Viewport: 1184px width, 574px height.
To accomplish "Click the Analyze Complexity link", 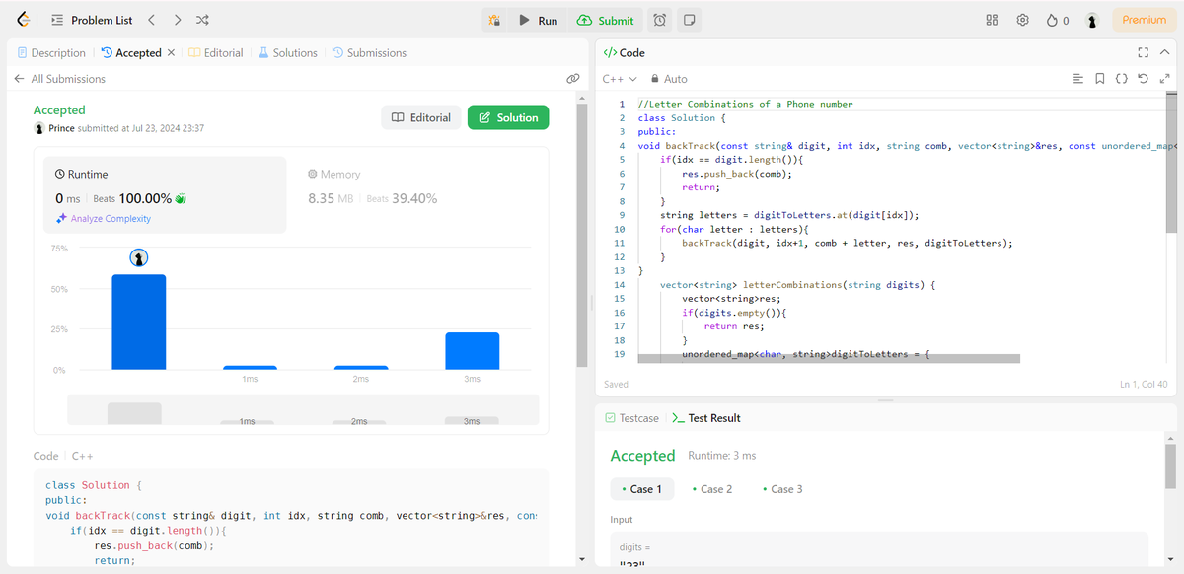I will click(104, 218).
